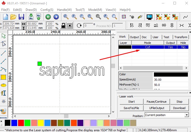Viewport: 191px width, 132px height.
Task: Click the Pause/Continue button
Action: pyautogui.click(x=157, y=102)
